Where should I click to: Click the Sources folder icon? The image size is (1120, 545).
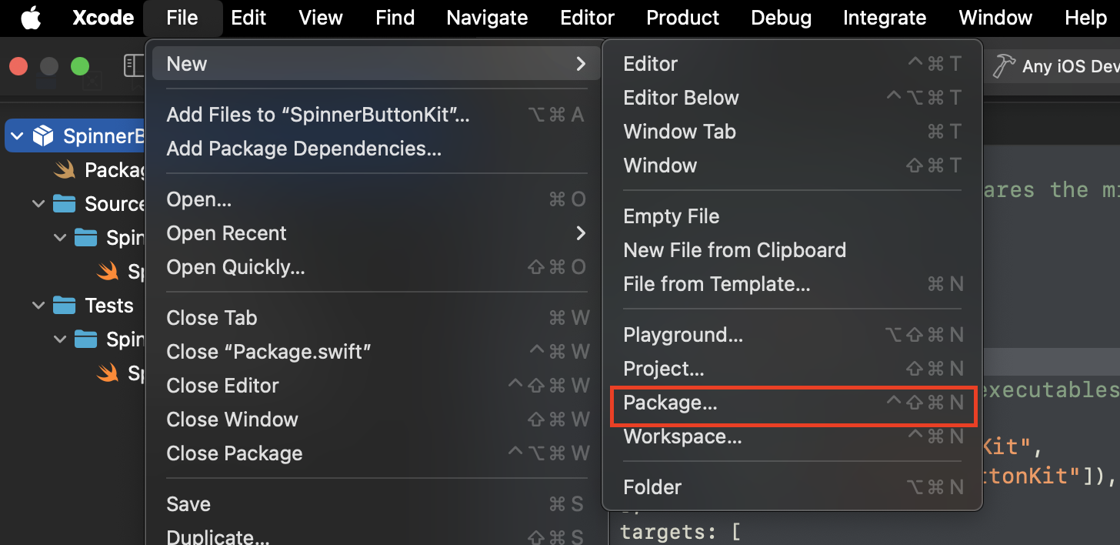pos(65,204)
